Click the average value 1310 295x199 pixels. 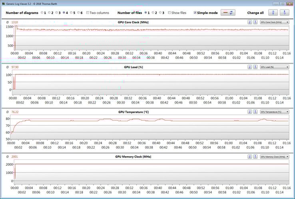pos(14,22)
